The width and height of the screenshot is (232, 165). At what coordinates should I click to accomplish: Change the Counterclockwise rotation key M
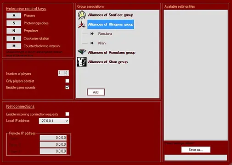[14, 46]
